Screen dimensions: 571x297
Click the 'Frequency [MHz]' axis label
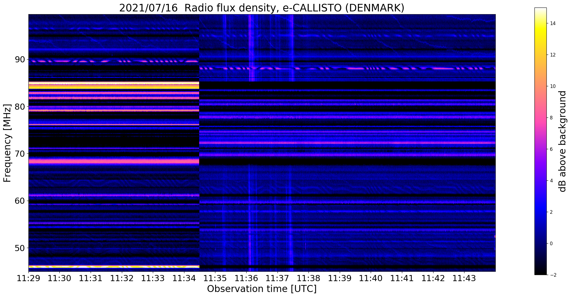[7, 143]
